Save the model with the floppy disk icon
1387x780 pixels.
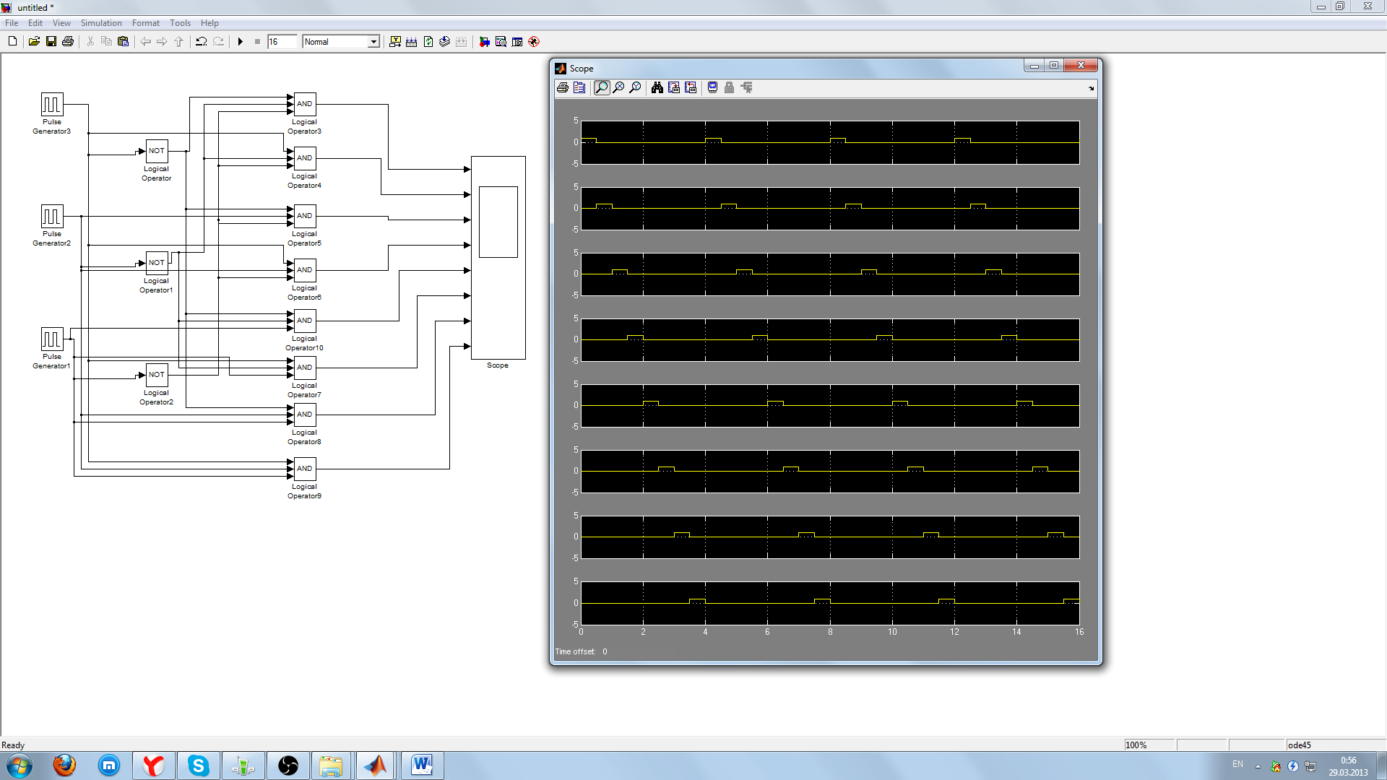click(x=51, y=42)
